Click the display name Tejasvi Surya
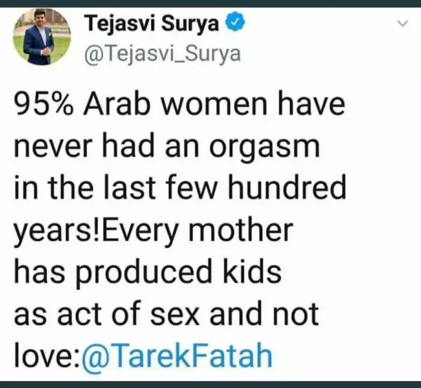The width and height of the screenshot is (421, 388). [x=152, y=23]
